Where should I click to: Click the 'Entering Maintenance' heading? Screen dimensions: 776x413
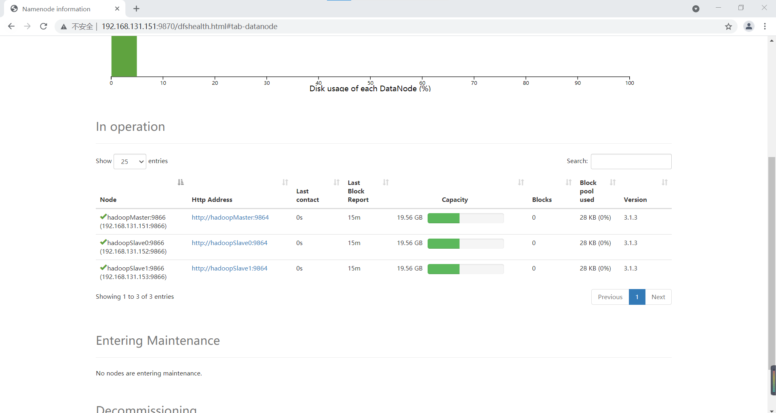point(158,340)
